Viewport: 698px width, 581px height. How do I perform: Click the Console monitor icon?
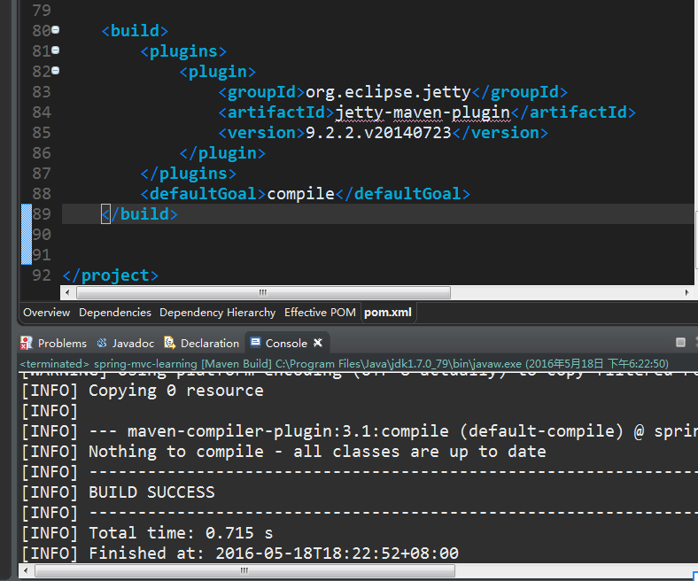255,343
